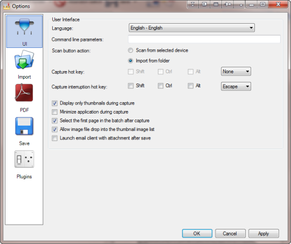Uncheck Select the first page in batch

[x=54, y=121]
